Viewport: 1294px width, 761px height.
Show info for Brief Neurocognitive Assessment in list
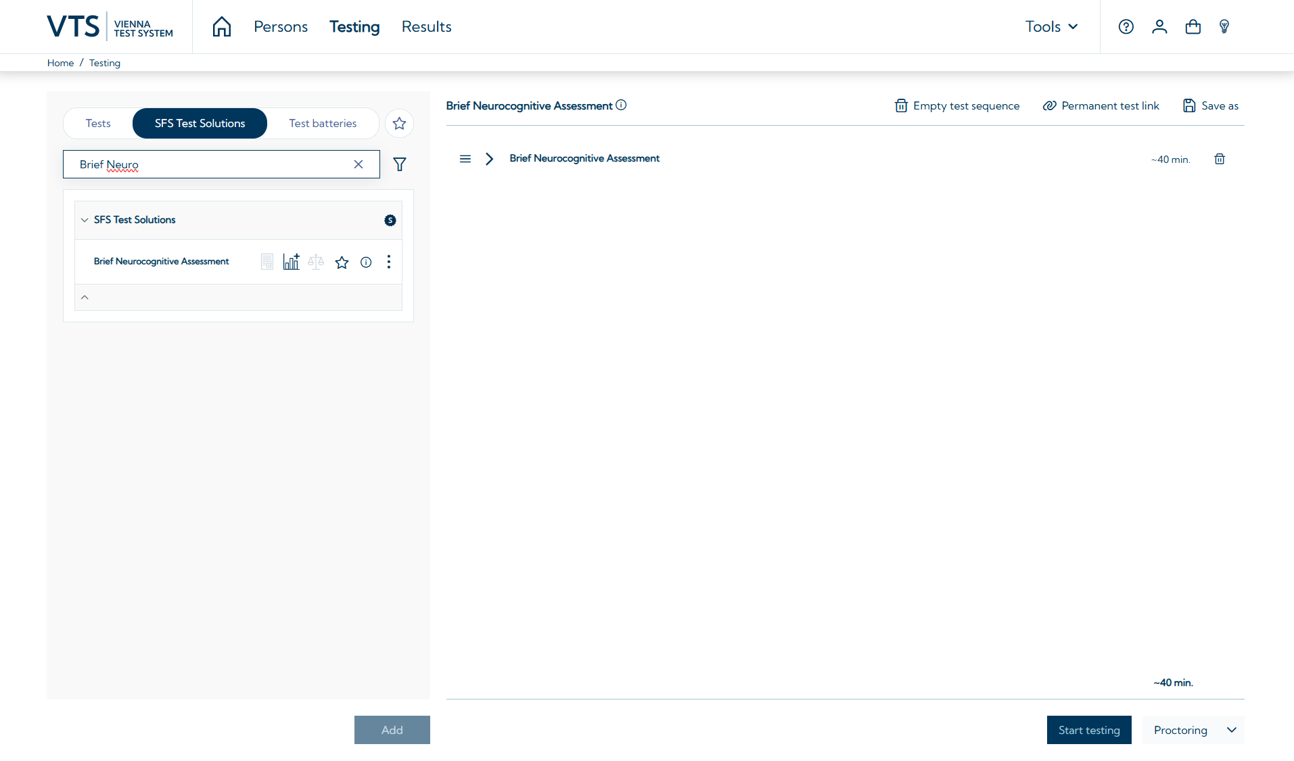coord(366,262)
